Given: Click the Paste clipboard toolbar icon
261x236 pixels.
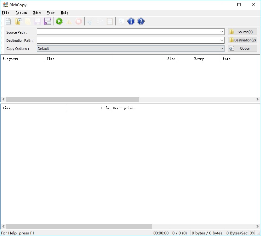Looking at the screenshot, I should 110,21.
